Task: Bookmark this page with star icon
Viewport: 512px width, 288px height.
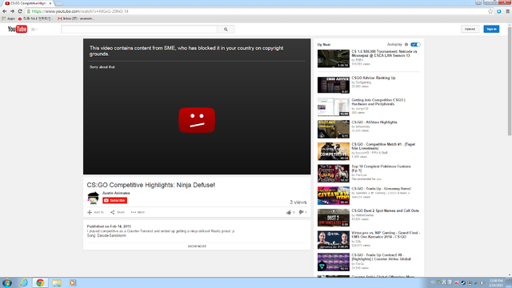Action: point(490,11)
